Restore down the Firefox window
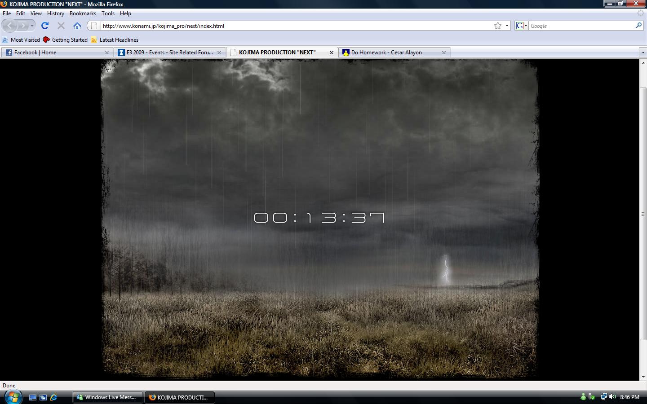 (620, 3)
